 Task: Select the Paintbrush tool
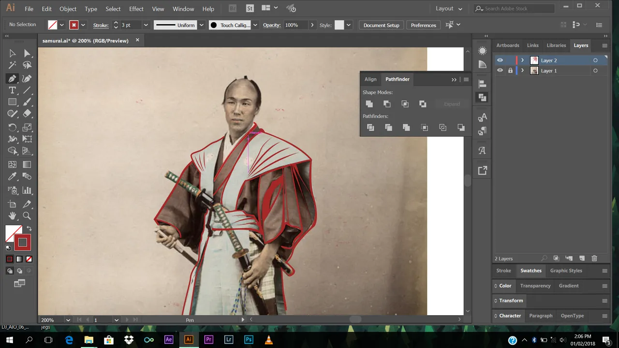[27, 102]
